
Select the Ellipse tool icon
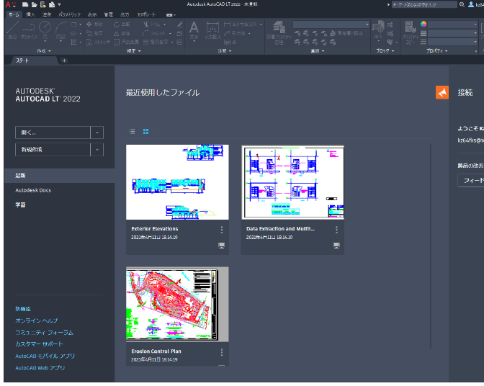tap(73, 33)
